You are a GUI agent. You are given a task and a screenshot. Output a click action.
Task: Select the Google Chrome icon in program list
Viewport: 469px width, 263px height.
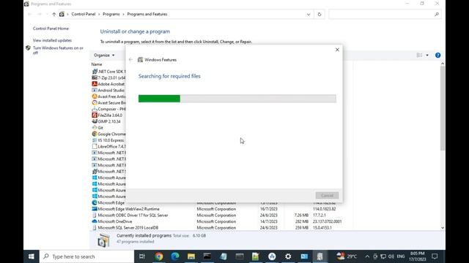pyautogui.click(x=95, y=134)
